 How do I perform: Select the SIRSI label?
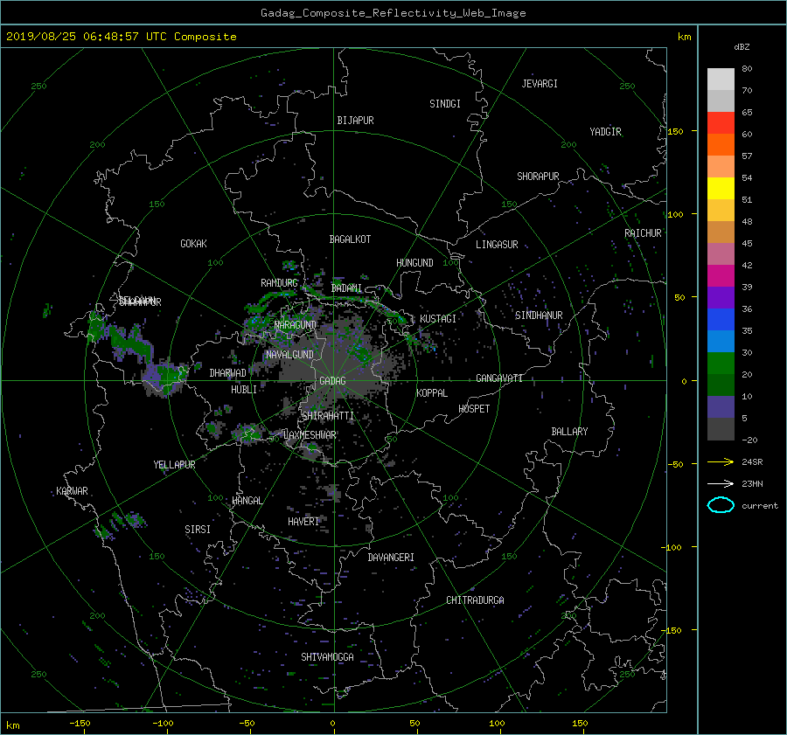(198, 530)
